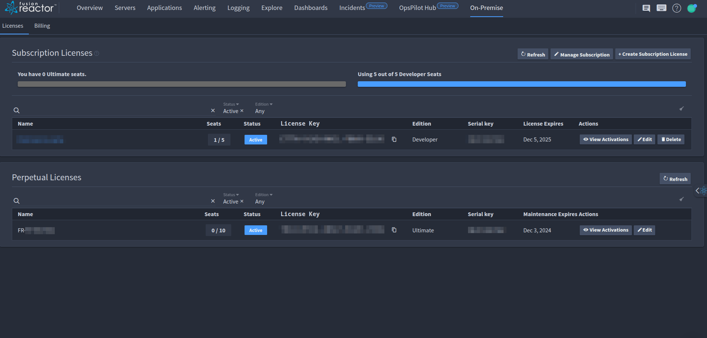707x338 pixels.
Task: Clear Subscription Licenses filters with sweep icon
Action: (682, 109)
